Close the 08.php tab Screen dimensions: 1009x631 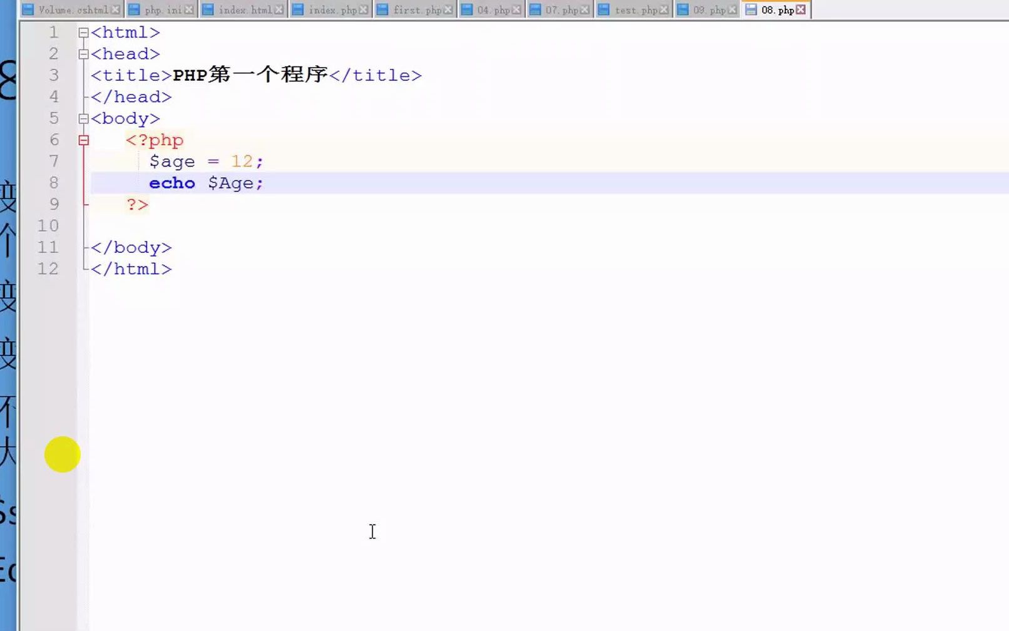click(x=801, y=10)
